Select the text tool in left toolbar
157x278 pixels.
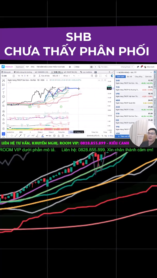tap(4, 93)
